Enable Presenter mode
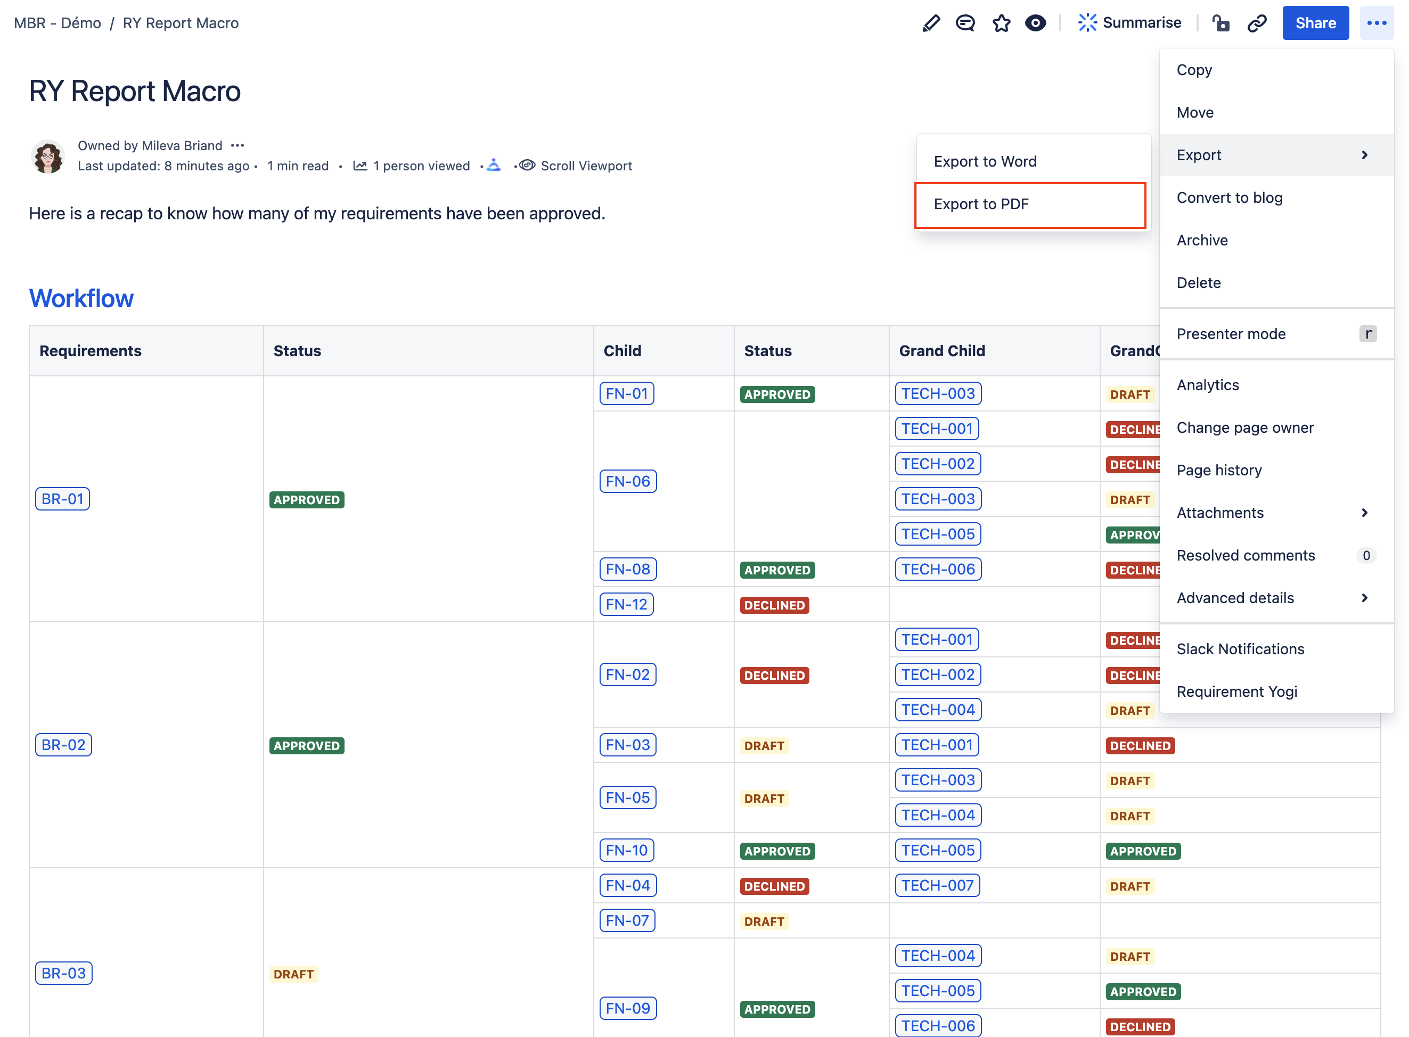The height and width of the screenshot is (1037, 1409). coord(1231,333)
